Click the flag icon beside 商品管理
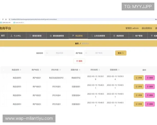 [73, 36]
